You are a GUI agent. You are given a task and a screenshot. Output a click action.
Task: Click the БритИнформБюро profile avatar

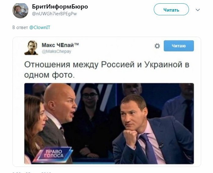(x=20, y=11)
